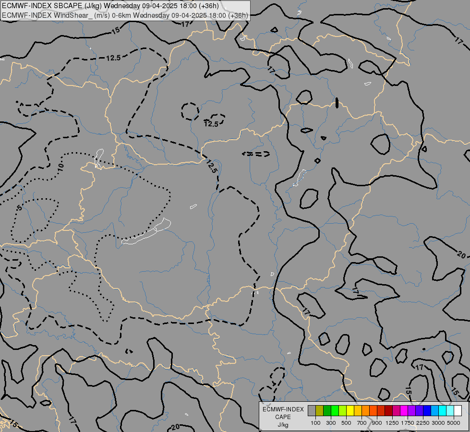470x432 pixels.
Task: Click the legend value 500
Action: [346, 423]
